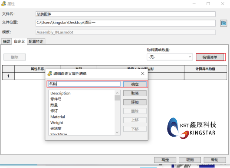Click the calculated value cell in row 1
The width and height of the screenshot is (230, 168).
[x=205, y=76]
